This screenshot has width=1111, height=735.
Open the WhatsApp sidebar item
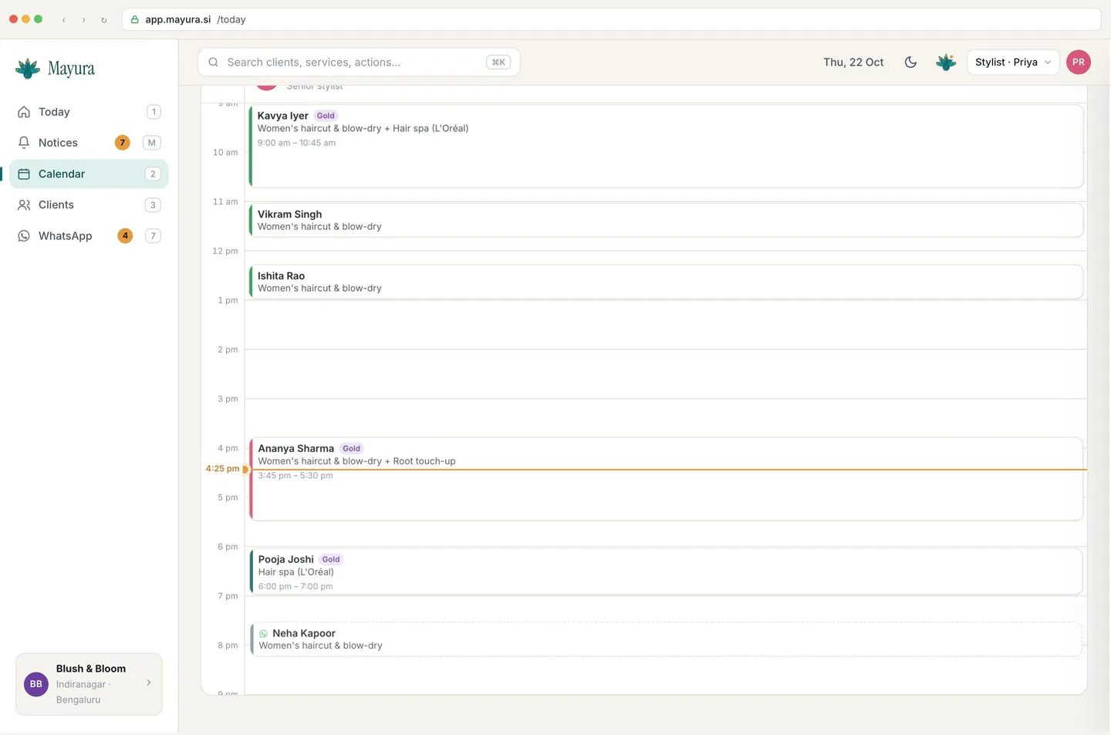89,236
